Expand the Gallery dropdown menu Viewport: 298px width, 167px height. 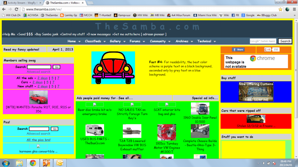117,41
